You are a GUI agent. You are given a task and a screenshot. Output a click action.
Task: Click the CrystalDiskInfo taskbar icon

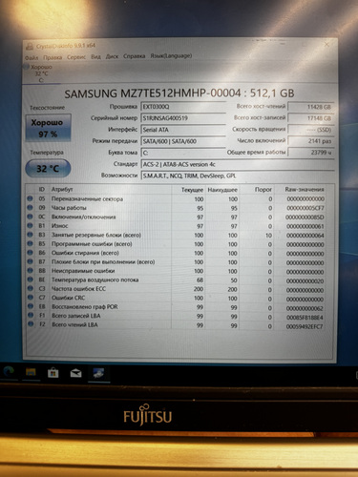(x=98, y=373)
